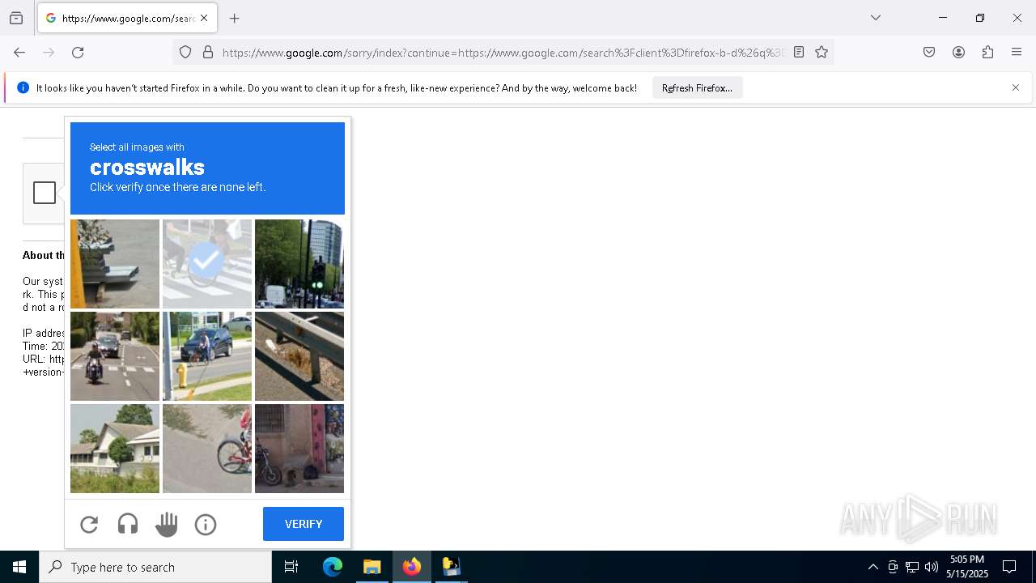Open the CAPTCHA help info icon
Screen dimensions: 1036x583
[206, 525]
